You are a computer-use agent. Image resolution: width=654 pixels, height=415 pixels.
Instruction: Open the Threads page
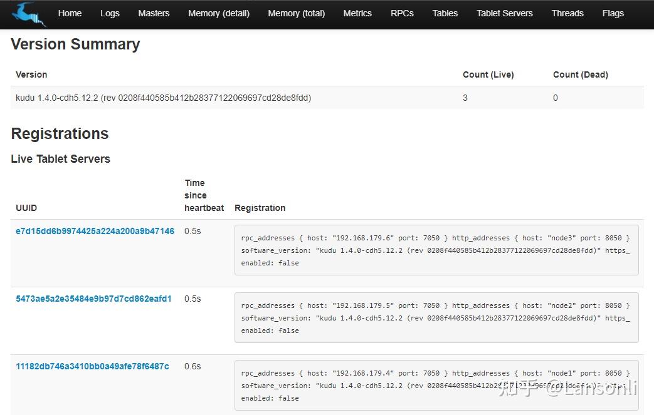click(567, 13)
